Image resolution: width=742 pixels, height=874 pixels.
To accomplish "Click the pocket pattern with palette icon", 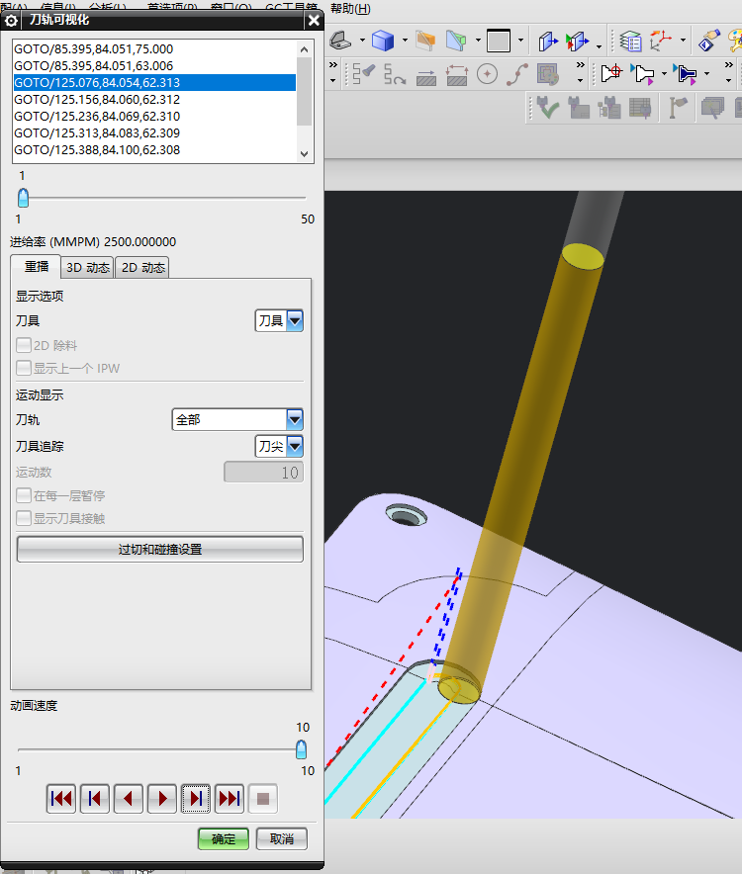I will (x=548, y=74).
